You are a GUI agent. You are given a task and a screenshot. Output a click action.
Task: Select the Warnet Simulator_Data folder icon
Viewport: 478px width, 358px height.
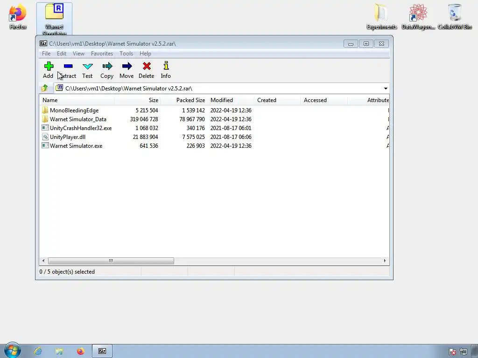click(45, 119)
